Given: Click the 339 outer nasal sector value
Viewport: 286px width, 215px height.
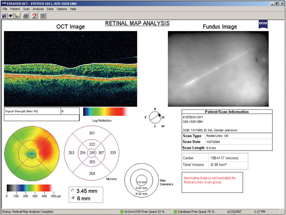Looking at the screenshot, I should (x=113, y=153).
